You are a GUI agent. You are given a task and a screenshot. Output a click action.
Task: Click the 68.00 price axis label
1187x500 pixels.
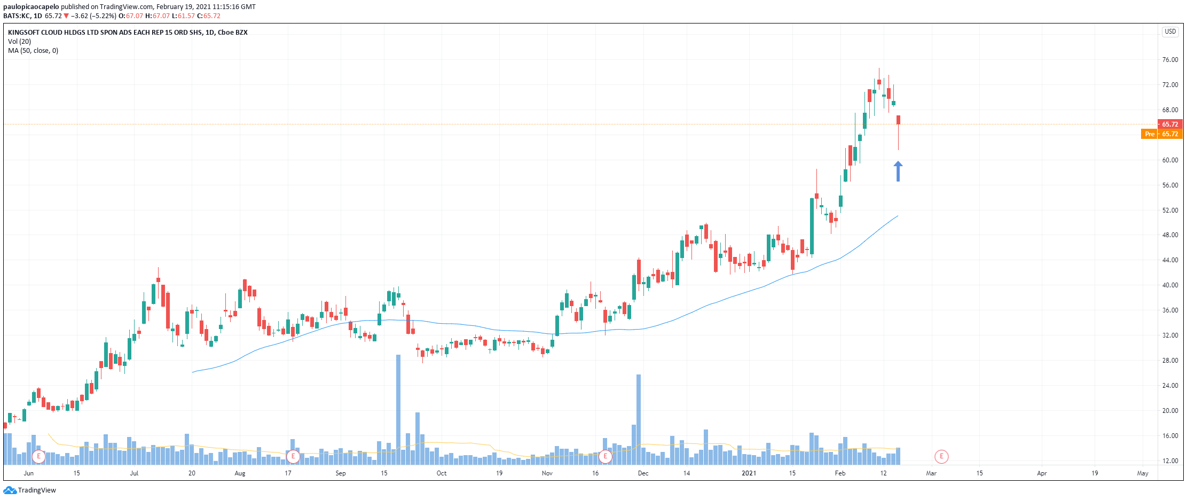click(x=1170, y=110)
